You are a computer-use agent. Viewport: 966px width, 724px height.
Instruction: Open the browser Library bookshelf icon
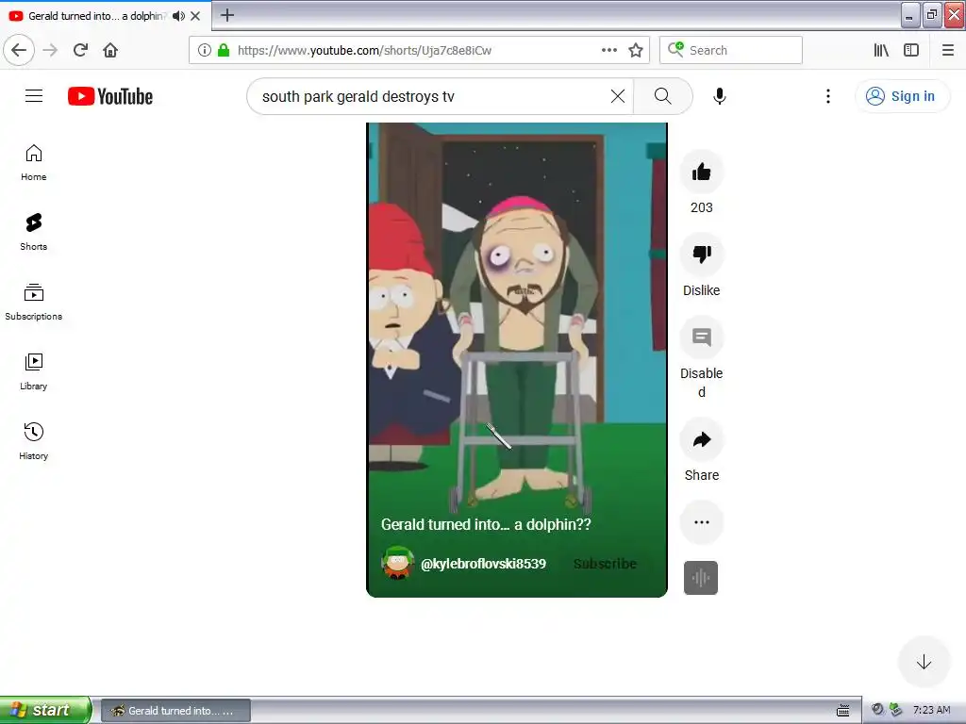881,50
